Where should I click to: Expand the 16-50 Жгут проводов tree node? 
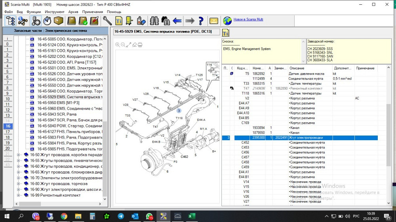point(19,155)
